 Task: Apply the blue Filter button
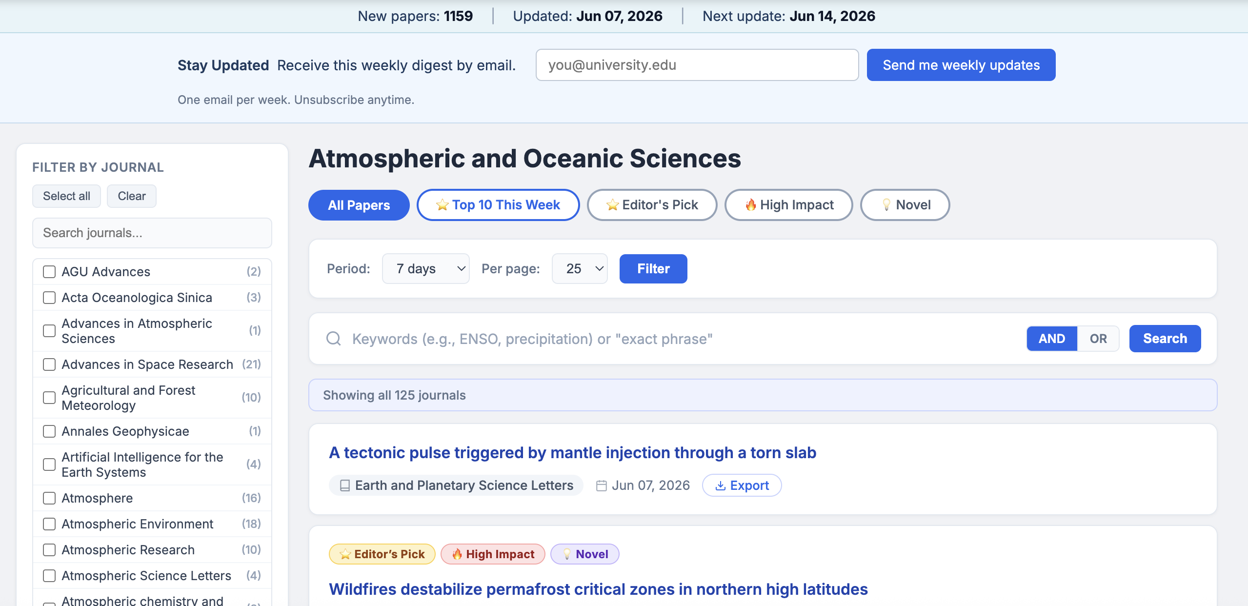pyautogui.click(x=653, y=269)
